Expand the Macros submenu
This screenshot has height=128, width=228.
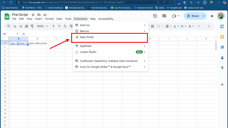click(110, 31)
